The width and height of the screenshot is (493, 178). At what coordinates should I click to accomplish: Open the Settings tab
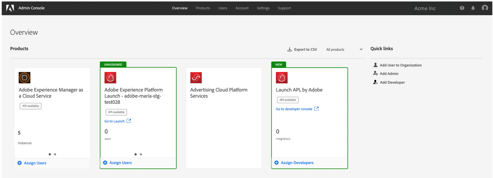pos(263,8)
